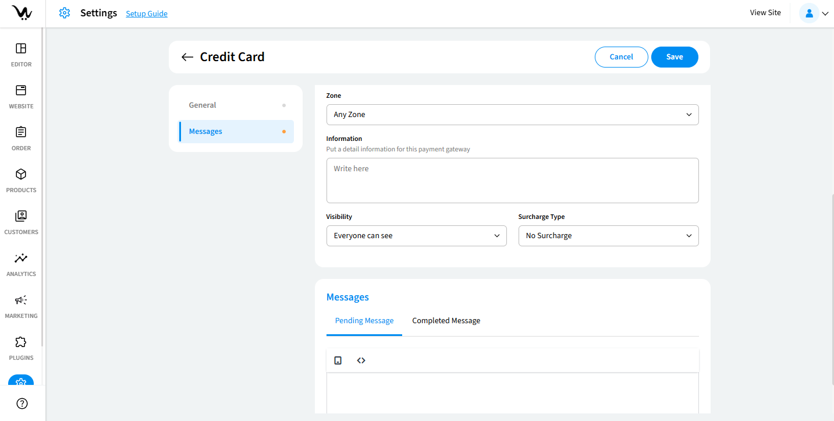Open the Marketing megaphone icon
Screen dimensions: 834x421
pos(21,300)
